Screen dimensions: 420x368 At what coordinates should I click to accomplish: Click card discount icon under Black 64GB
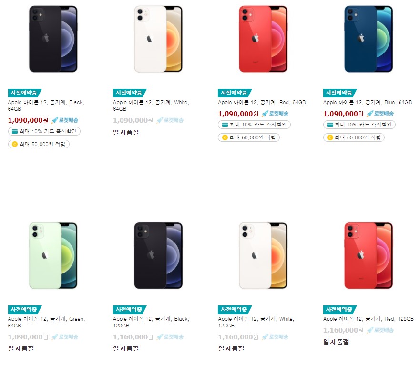tap(15, 131)
